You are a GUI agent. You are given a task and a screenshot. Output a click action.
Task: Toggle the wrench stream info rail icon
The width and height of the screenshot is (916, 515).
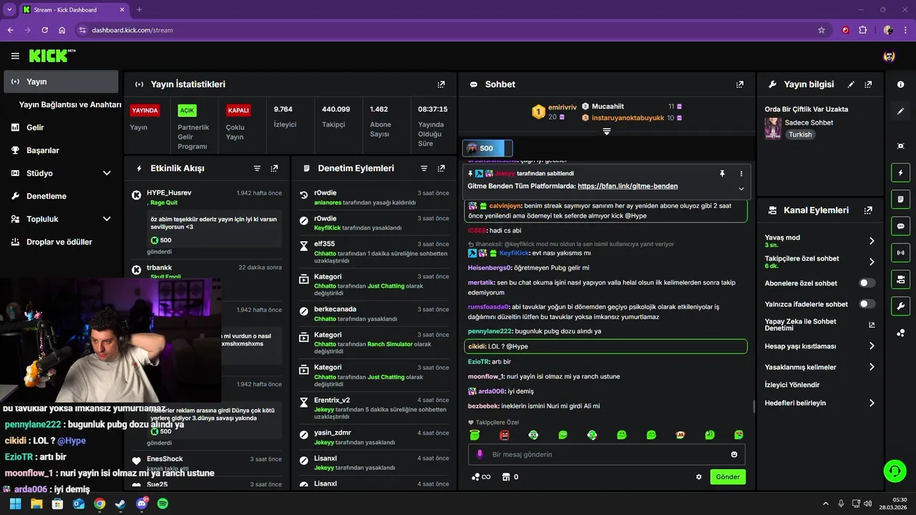(x=900, y=306)
